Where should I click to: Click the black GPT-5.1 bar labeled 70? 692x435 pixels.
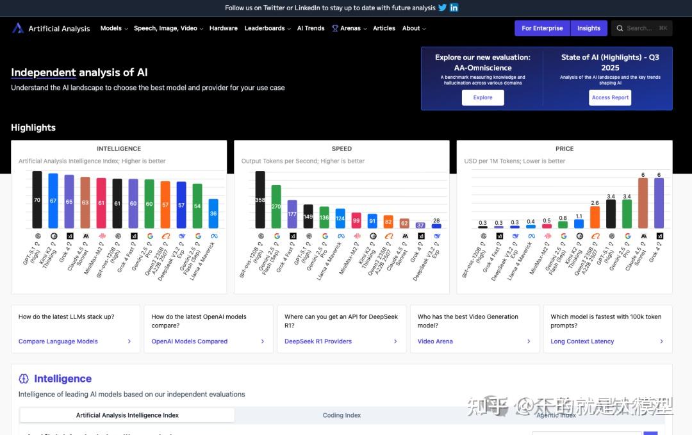pyautogui.click(x=37, y=200)
